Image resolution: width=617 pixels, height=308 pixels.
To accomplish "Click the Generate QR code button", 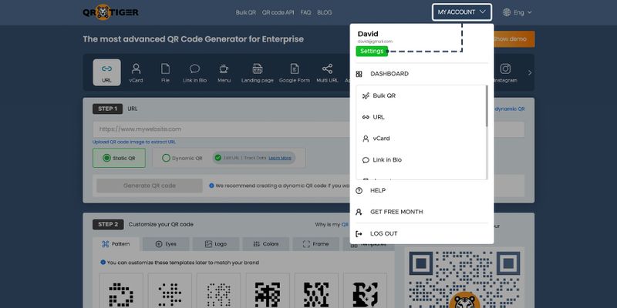I will pyautogui.click(x=150, y=186).
